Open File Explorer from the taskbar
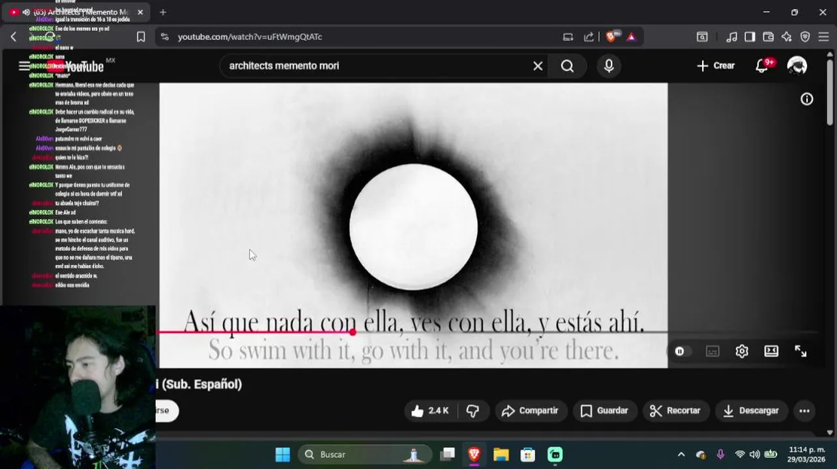This screenshot has height=469, width=837. coord(501,454)
